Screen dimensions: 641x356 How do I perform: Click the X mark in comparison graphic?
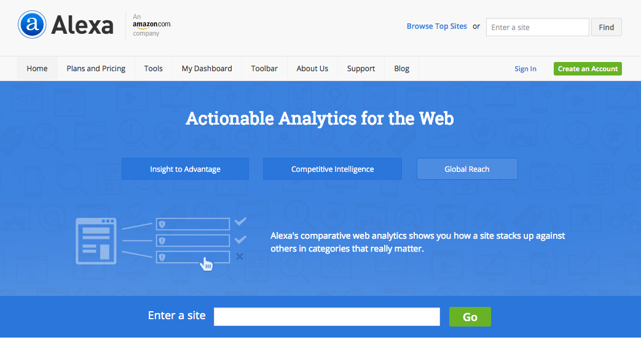[x=240, y=257]
